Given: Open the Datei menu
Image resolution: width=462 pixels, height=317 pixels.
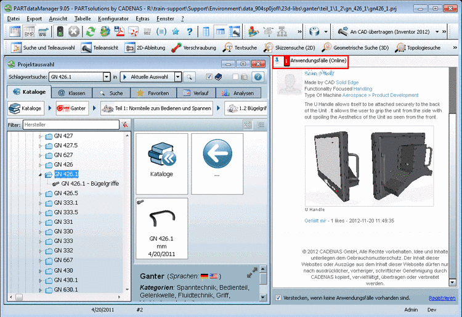Looking at the screenshot, I should (14, 19).
